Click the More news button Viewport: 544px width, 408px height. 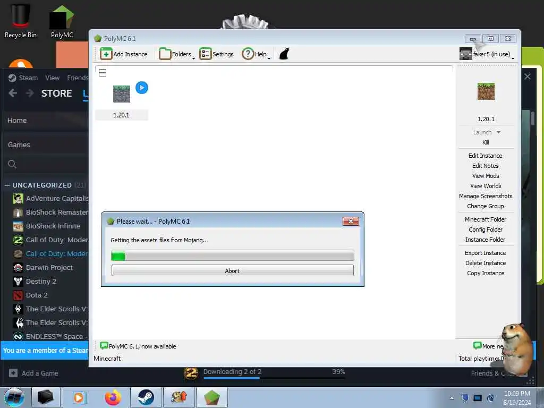(489, 346)
